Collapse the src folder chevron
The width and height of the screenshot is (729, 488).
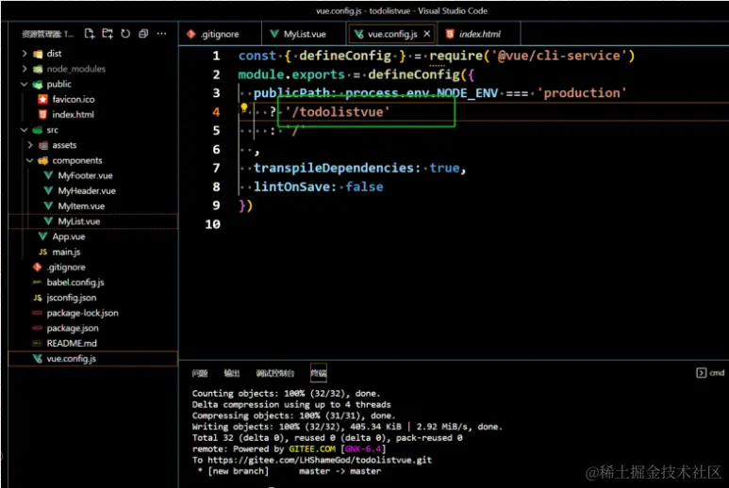pyautogui.click(x=25, y=130)
